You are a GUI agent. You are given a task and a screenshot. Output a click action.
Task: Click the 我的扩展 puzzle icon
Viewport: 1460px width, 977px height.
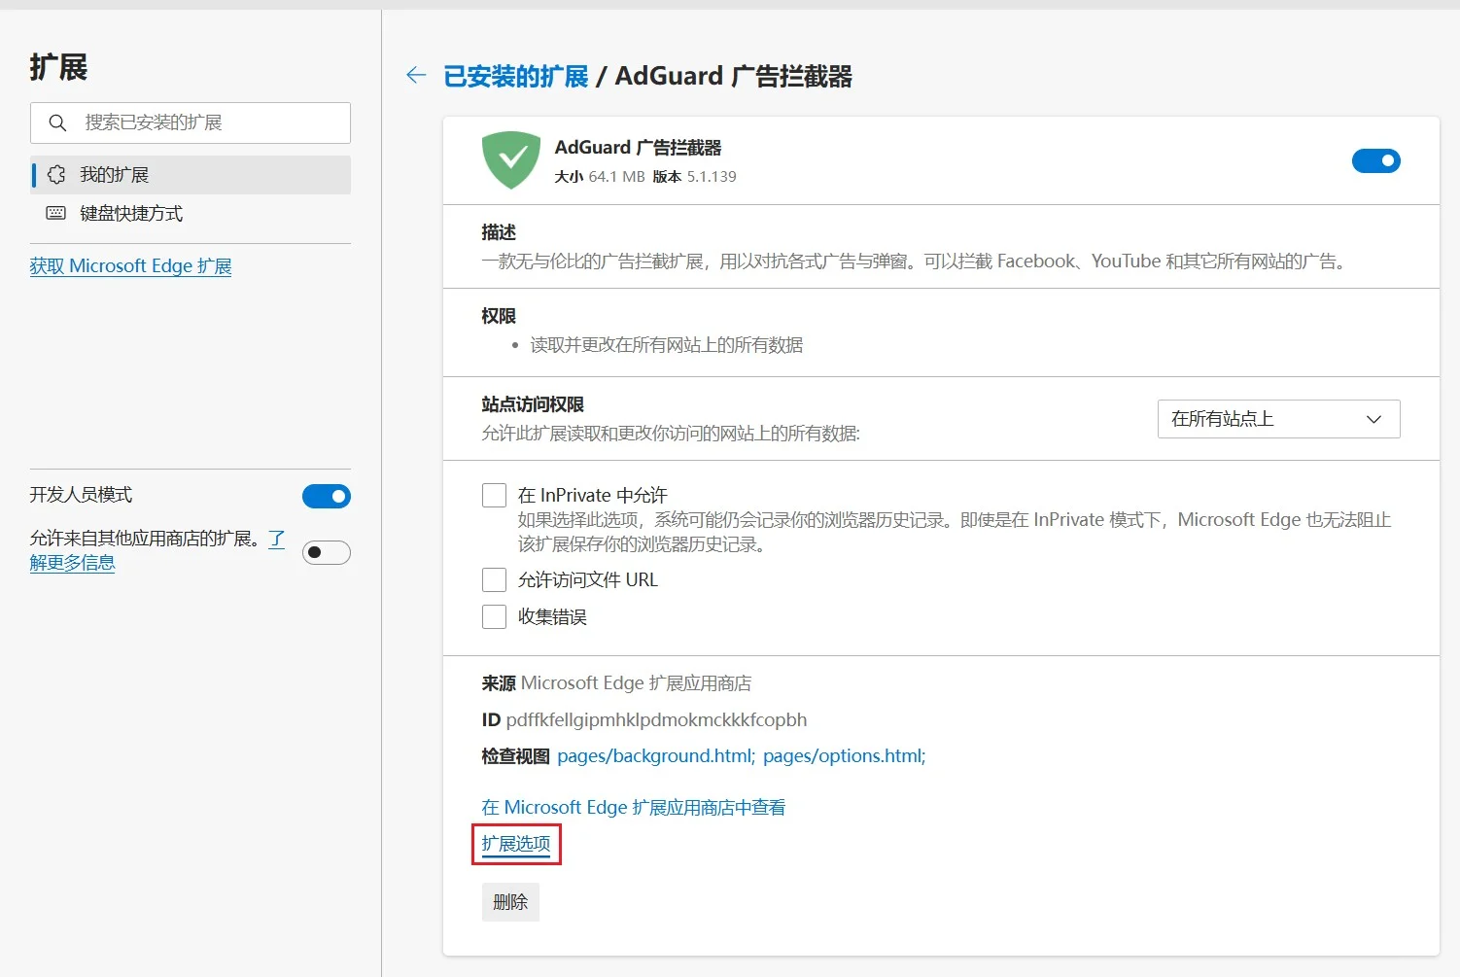(x=56, y=175)
